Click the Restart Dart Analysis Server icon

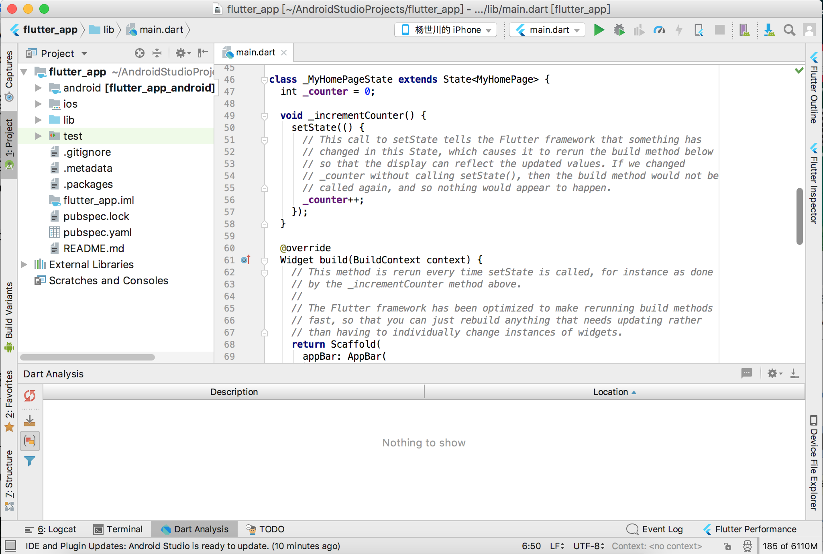[30, 396]
